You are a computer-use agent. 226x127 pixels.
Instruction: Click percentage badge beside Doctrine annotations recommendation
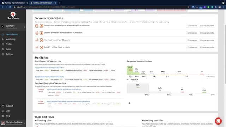(x=37, y=33)
